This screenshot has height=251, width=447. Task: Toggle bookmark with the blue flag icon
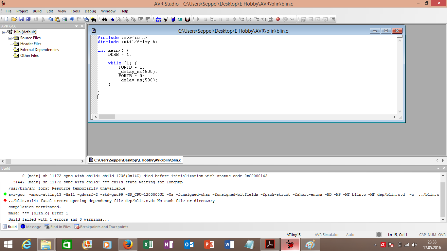coord(112,19)
